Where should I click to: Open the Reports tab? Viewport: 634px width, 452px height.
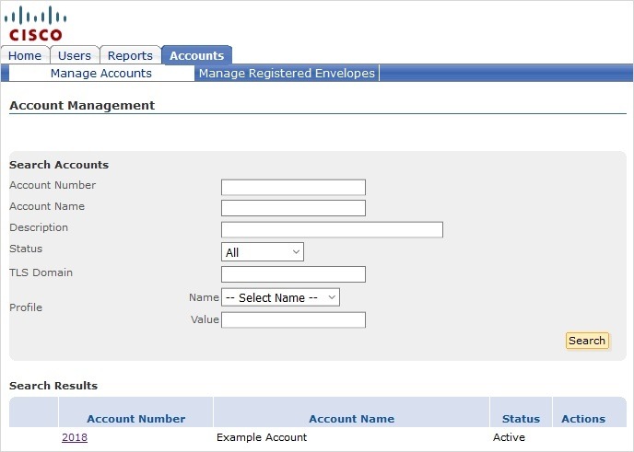pyautogui.click(x=130, y=55)
